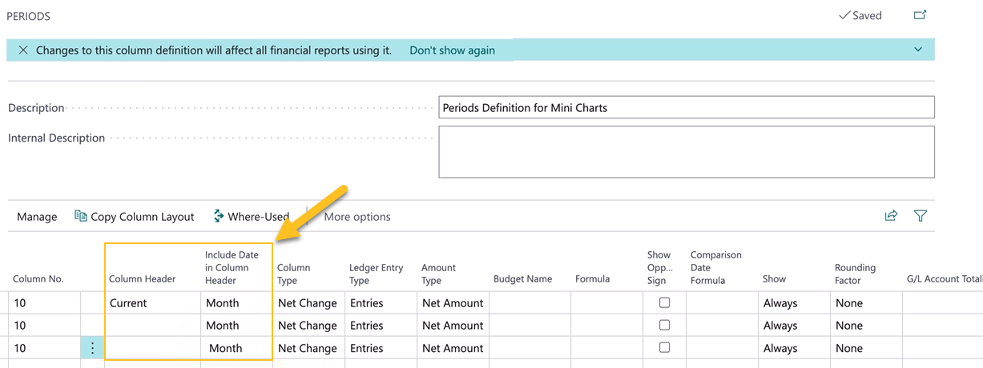This screenshot has height=368, width=983.
Task: Expand the notification banner chevron
Action: (x=917, y=50)
